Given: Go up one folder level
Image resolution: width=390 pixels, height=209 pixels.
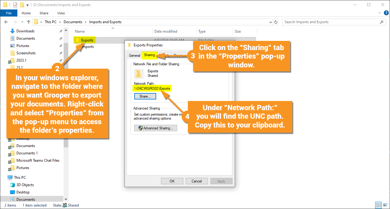Looking at the screenshot, I should [29, 22].
